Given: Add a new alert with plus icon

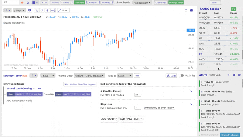Looking at the screenshot, I should tap(228, 75).
